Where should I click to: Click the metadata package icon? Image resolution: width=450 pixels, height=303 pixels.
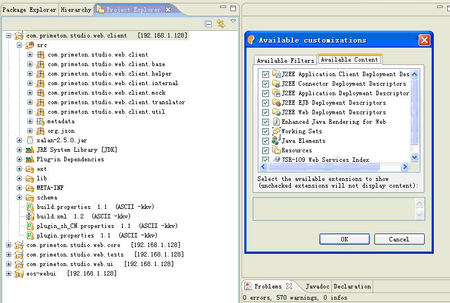click(x=40, y=122)
